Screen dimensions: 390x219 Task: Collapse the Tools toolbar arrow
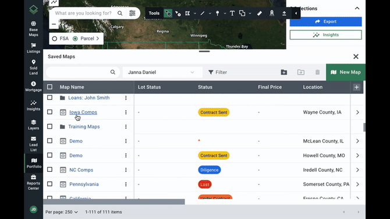296,13
